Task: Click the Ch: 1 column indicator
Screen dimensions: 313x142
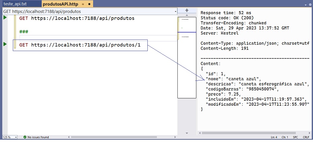Action: tap(285, 137)
